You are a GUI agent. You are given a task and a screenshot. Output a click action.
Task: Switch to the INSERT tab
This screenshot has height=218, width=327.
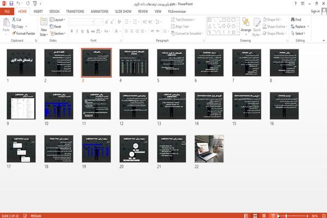click(x=38, y=11)
